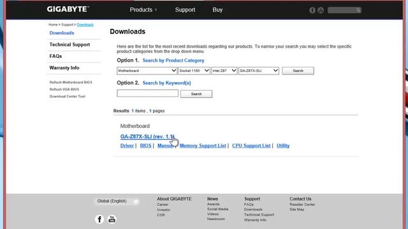Click the footer Support column heading
The image size is (408, 229).
[252, 199]
